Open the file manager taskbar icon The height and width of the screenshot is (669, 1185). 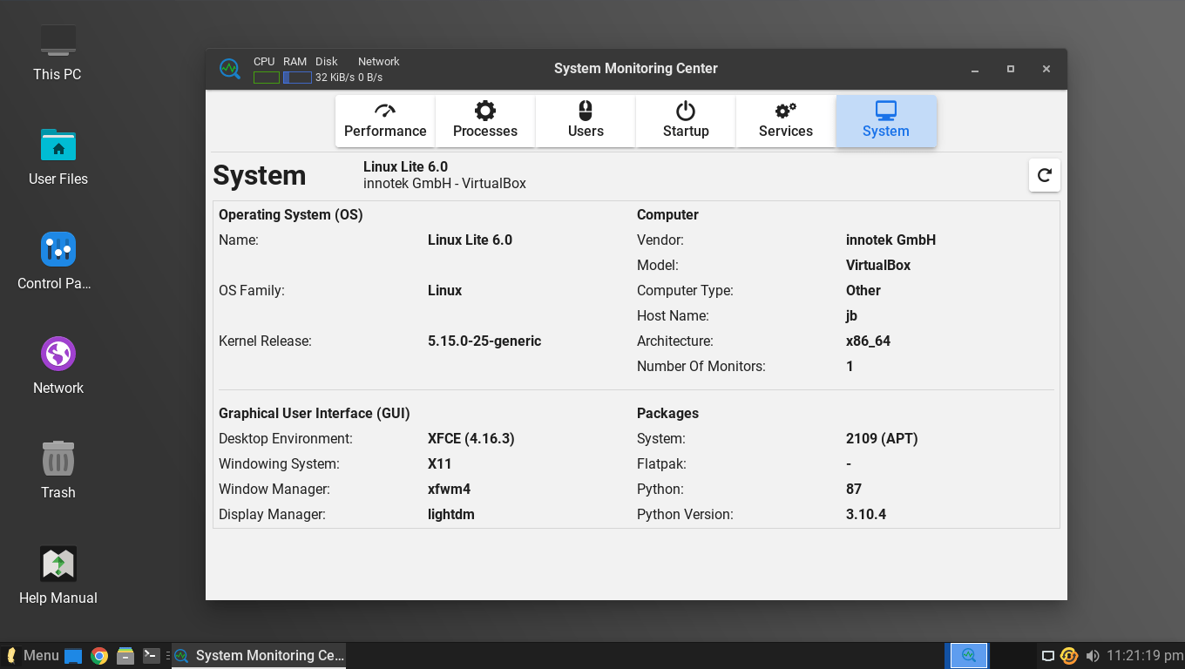pos(125,656)
